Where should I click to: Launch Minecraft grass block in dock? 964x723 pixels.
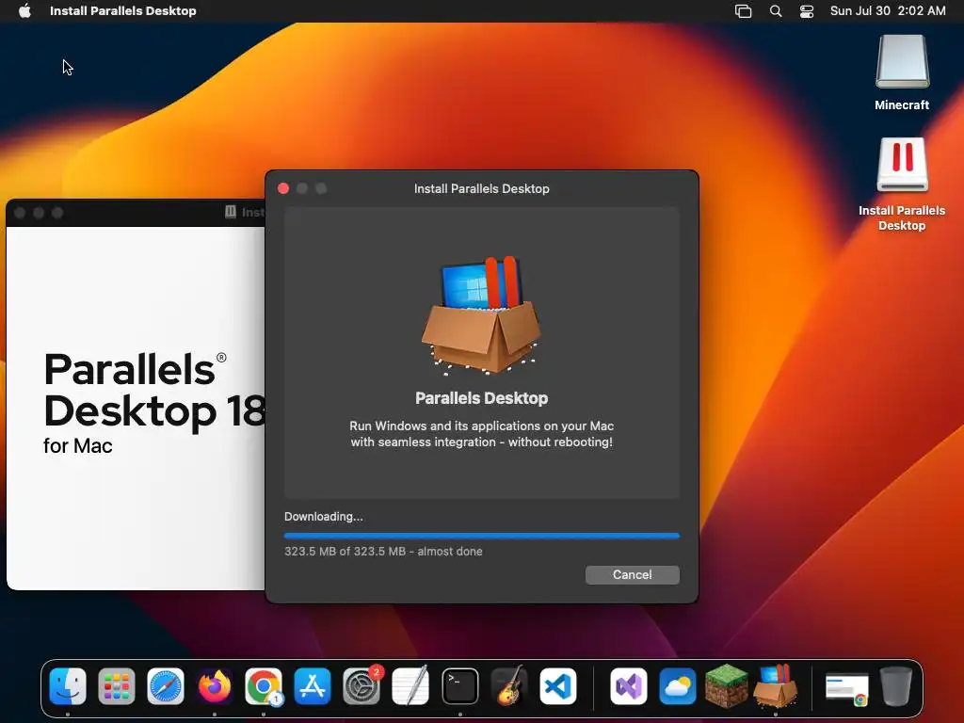pyautogui.click(x=726, y=686)
